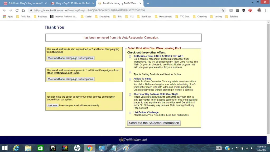The image size is (270, 152).
Task: Open the on-screen keyboard tray icon
Action: click(x=219, y=148)
